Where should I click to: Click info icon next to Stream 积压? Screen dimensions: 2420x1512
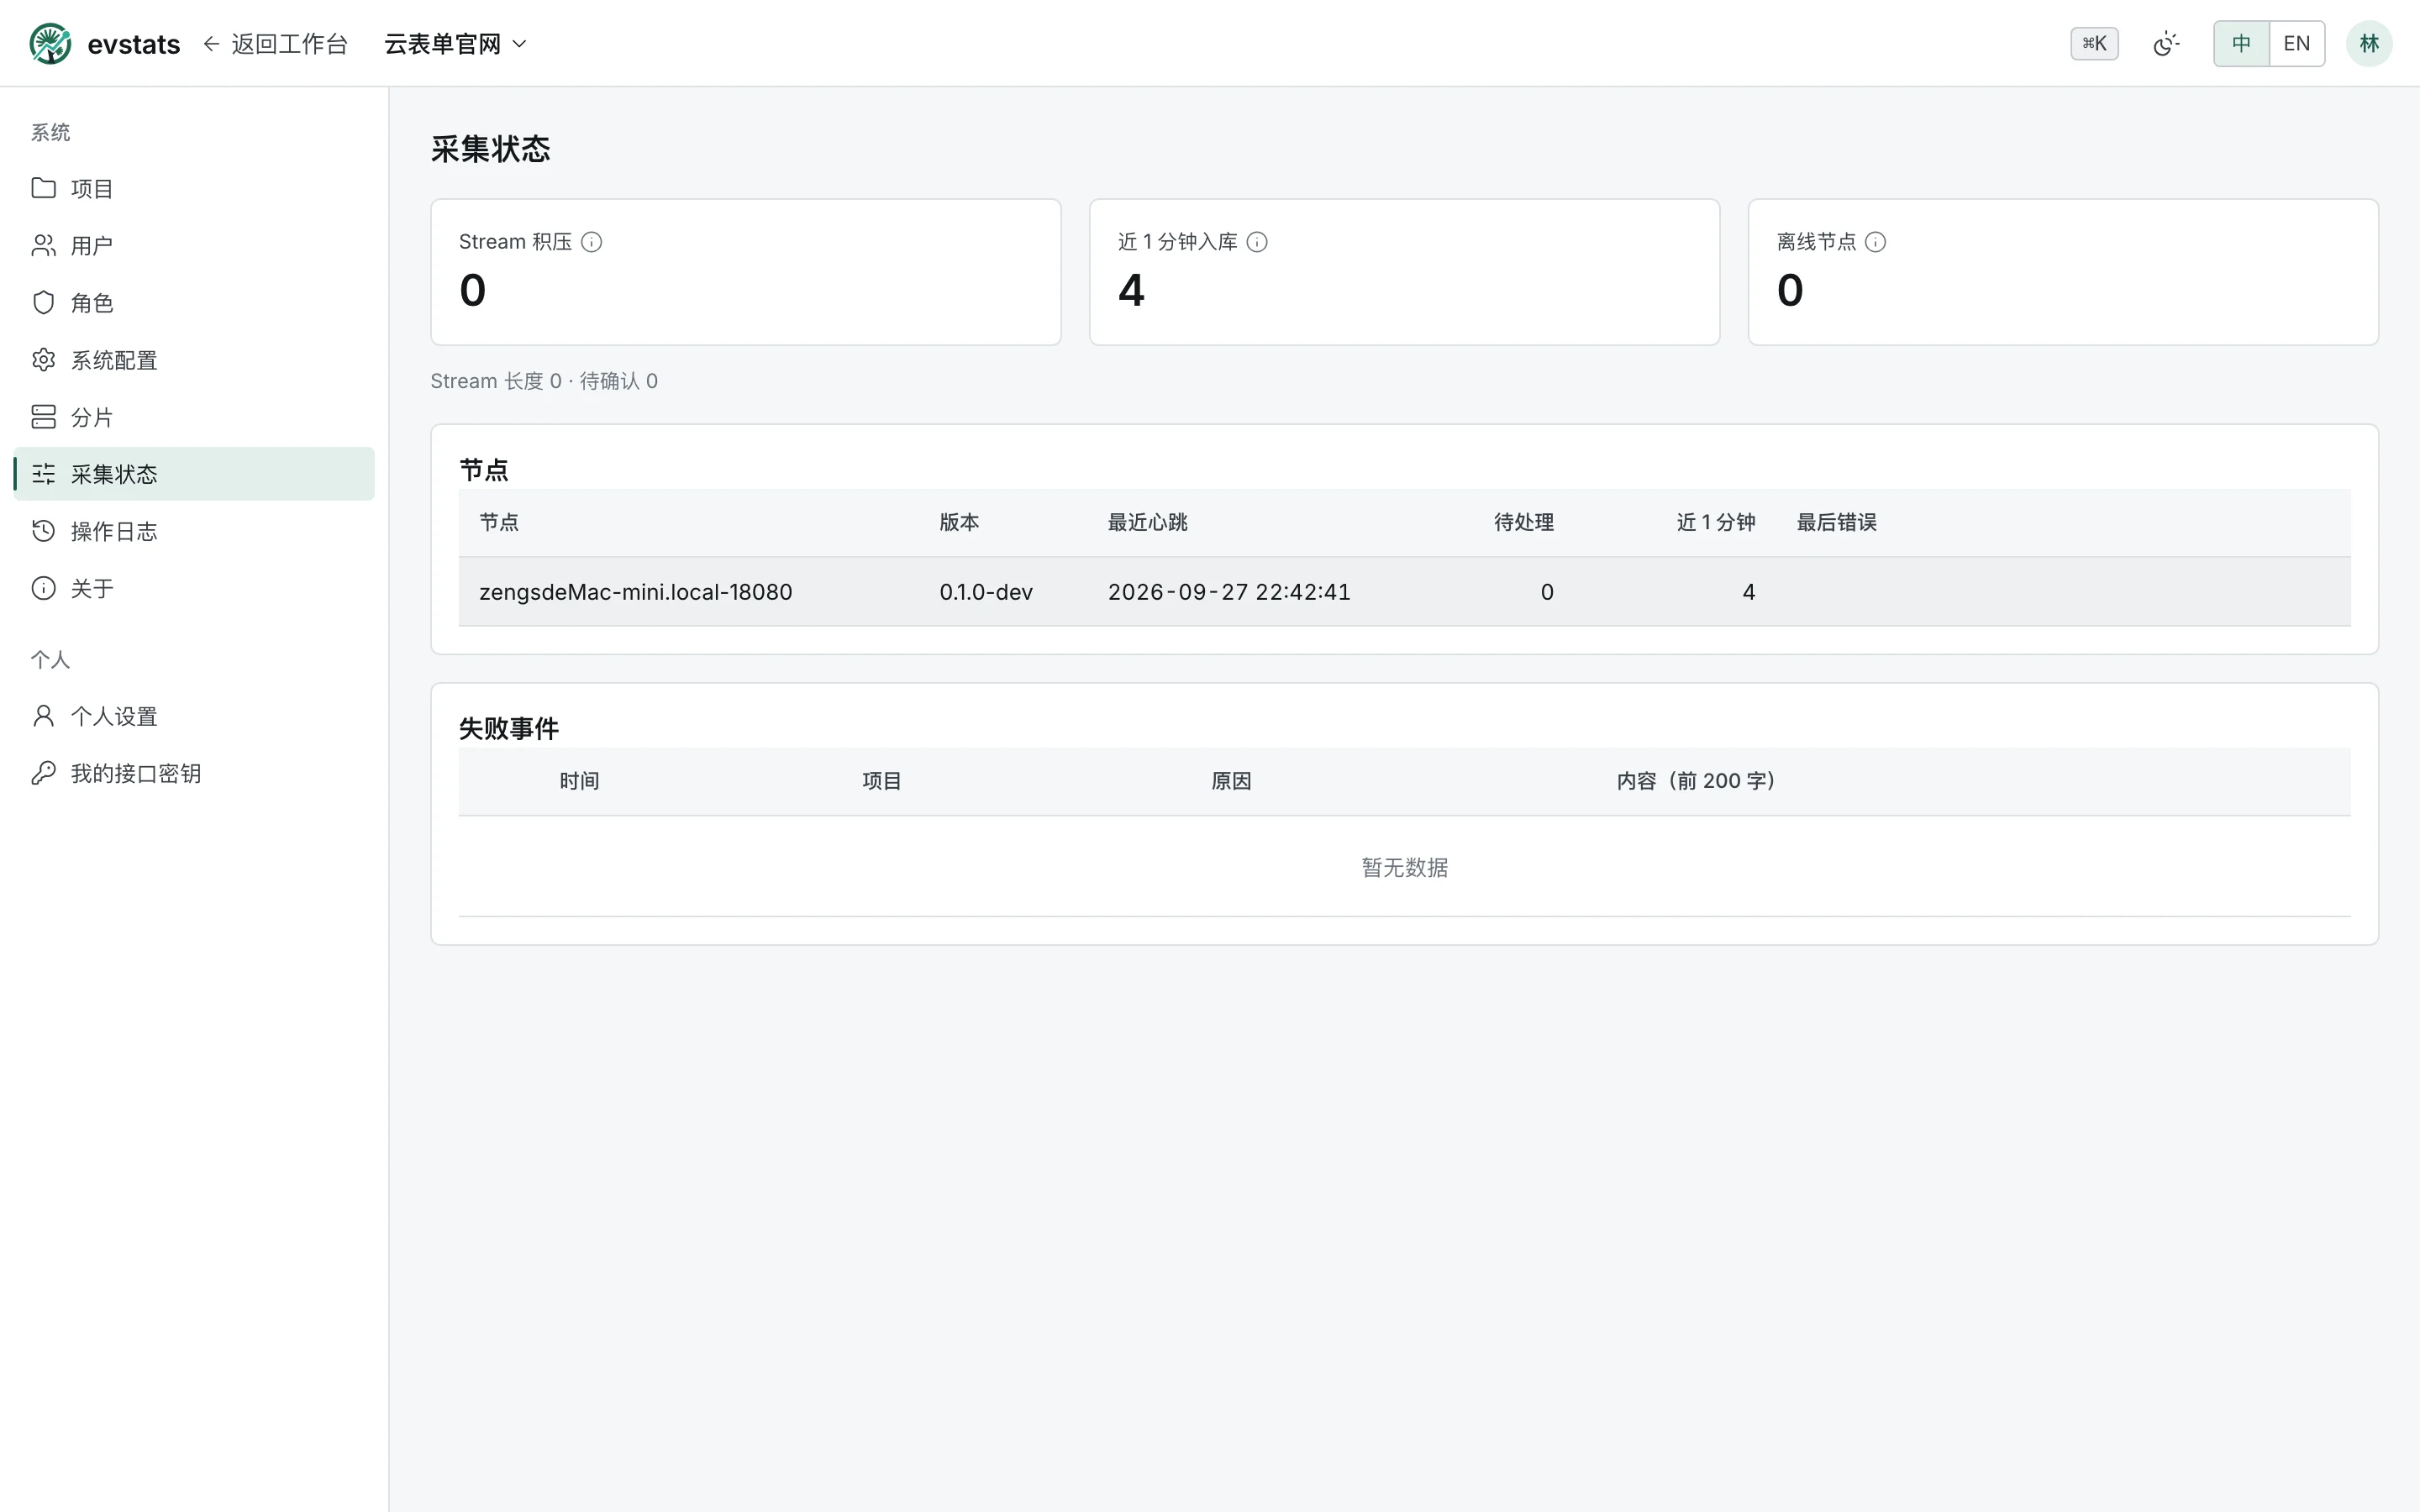point(591,242)
